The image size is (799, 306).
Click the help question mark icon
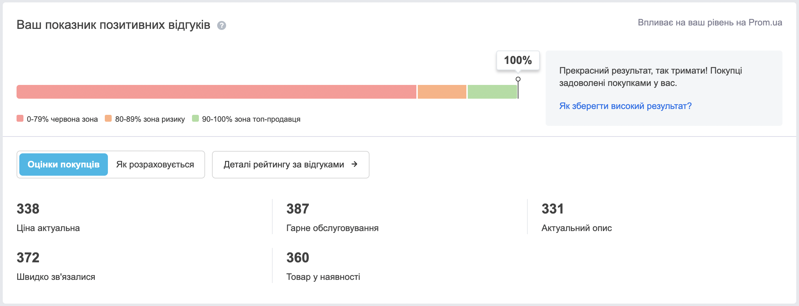tap(222, 25)
